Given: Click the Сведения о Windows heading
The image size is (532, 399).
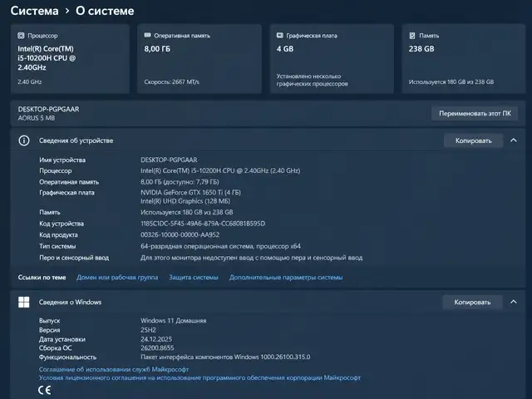Looking at the screenshot, I should pyautogui.click(x=70, y=302).
